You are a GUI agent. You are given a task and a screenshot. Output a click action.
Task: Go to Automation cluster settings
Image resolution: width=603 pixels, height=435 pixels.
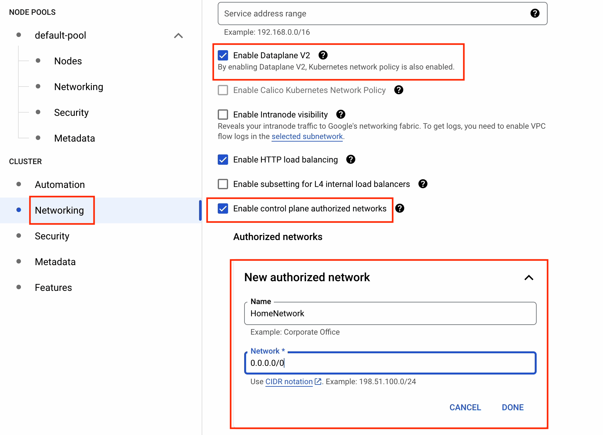(x=60, y=185)
